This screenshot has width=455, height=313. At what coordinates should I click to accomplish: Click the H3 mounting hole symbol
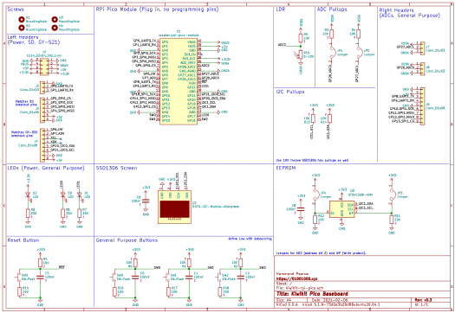tap(55, 19)
